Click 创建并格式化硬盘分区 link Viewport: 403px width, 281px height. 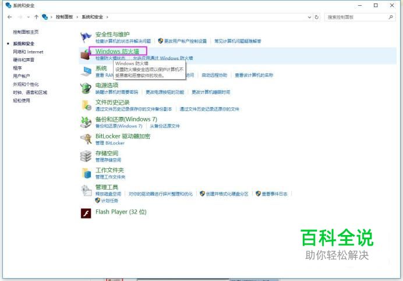[x=227, y=194]
